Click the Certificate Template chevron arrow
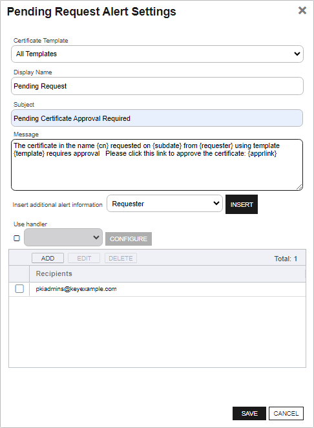 tap(297, 54)
